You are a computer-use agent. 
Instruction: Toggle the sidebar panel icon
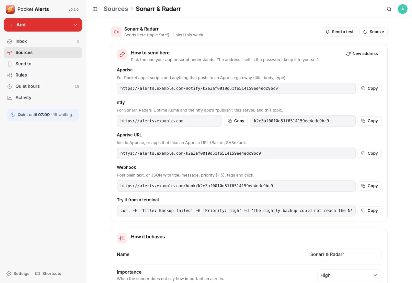pos(95,9)
